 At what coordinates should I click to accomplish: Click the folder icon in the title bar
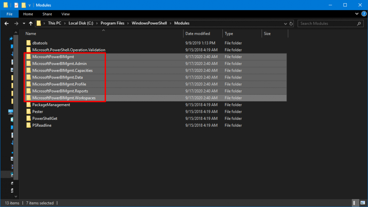(x=6, y=5)
